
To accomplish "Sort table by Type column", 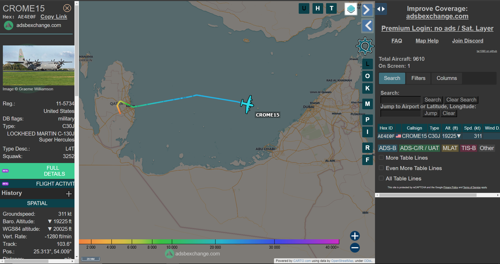I will pyautogui.click(x=434, y=128).
